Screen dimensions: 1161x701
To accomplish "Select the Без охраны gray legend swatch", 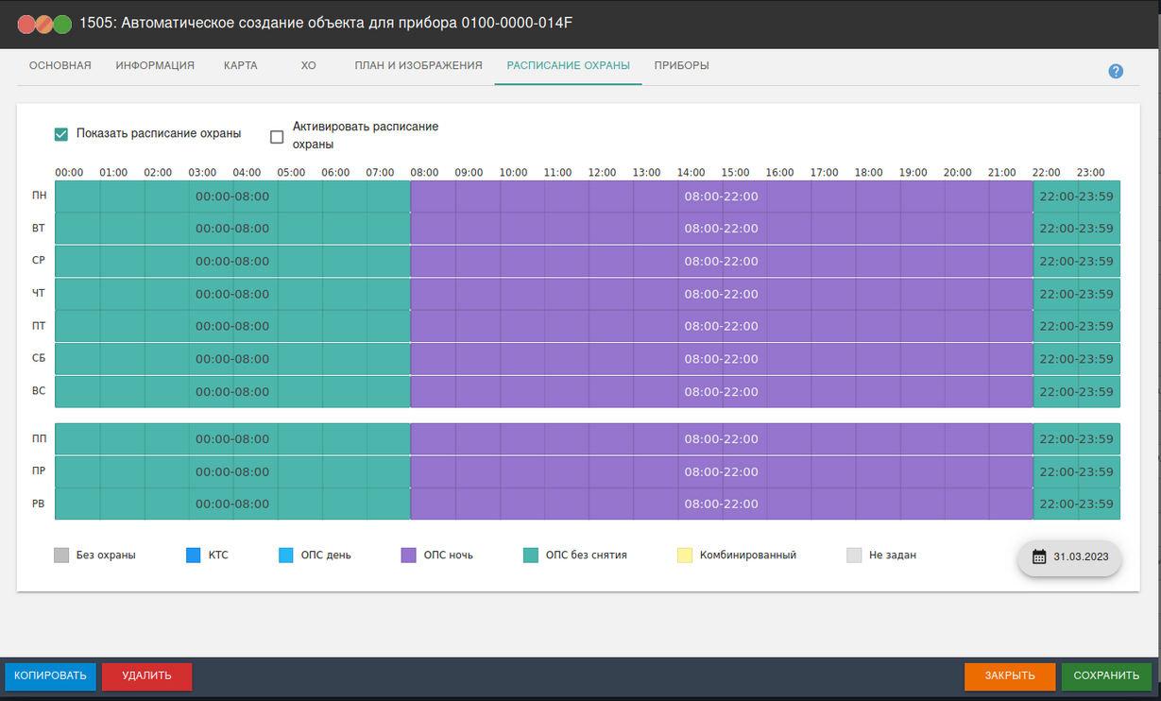I will (61, 556).
